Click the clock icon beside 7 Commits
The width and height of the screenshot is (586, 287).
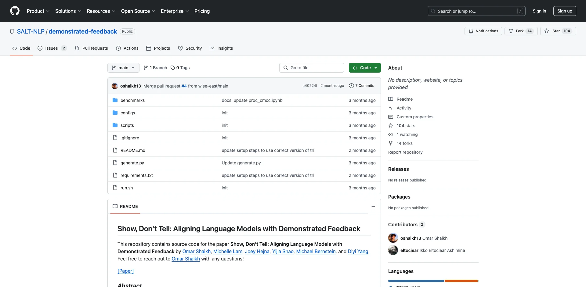(352, 86)
